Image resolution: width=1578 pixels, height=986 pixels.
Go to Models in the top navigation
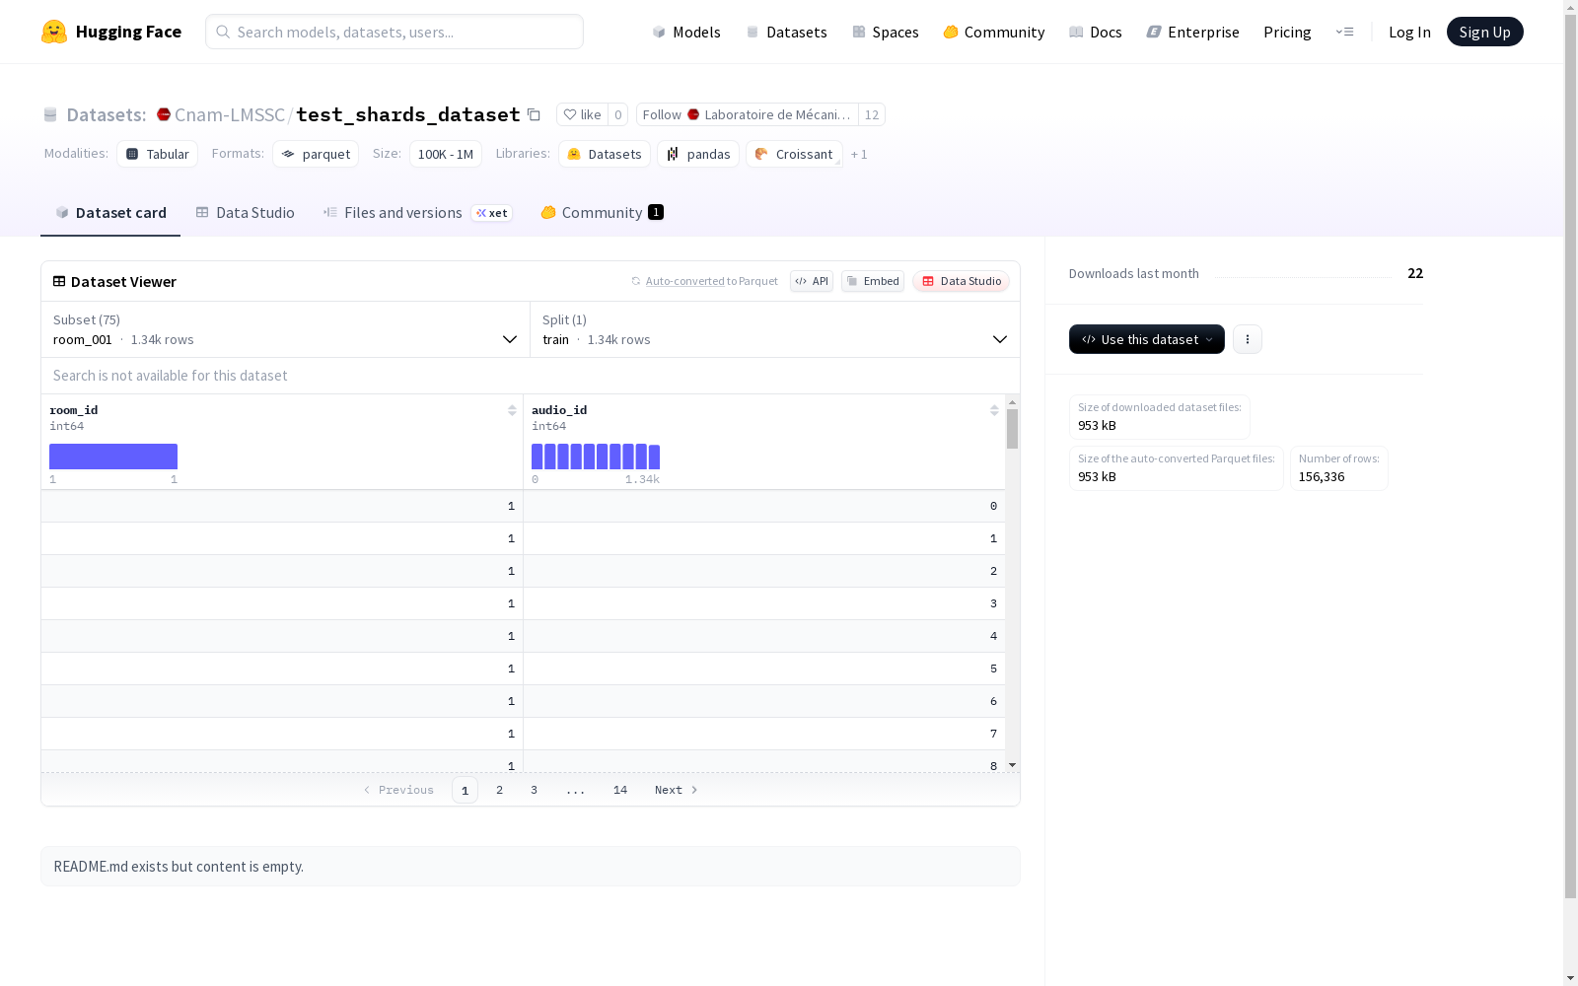pos(686,32)
